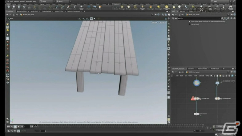Open network editor Layout menu
The width and height of the screenshot is (242, 136).
[201, 76]
